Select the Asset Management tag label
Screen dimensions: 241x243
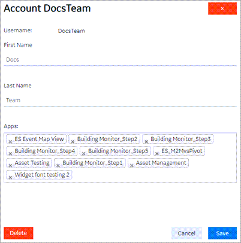[161, 163]
